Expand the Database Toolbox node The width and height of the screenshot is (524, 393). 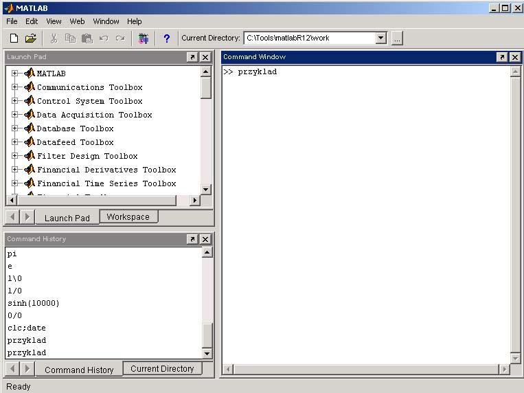coord(14,128)
